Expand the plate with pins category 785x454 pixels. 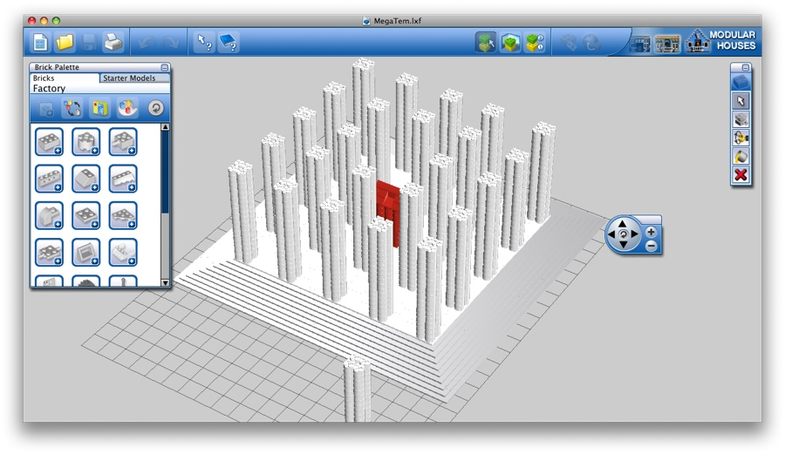pos(49,253)
